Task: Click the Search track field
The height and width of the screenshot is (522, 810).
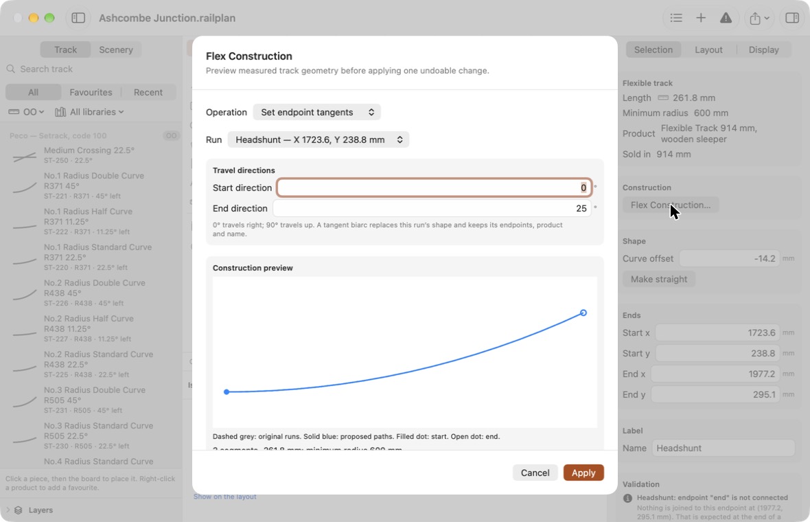Action: pos(91,69)
